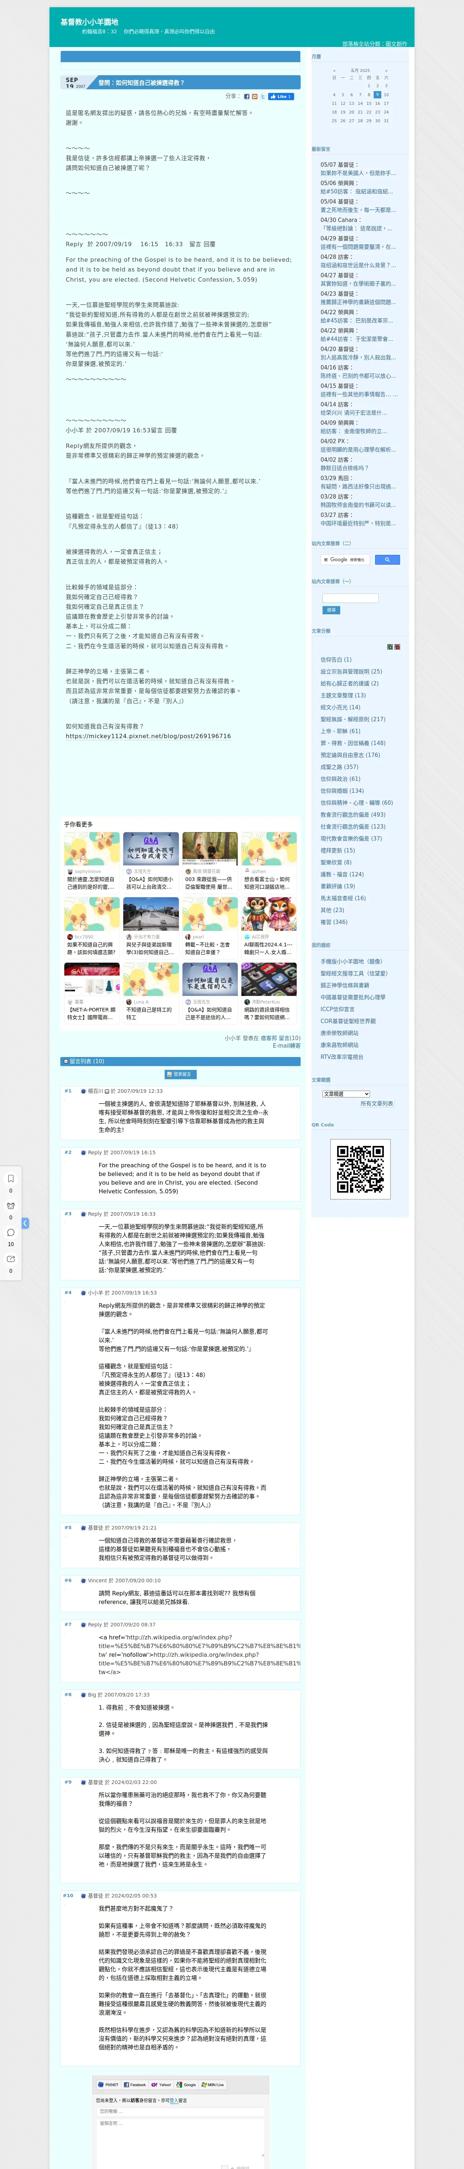This screenshot has width=464, height=2169.
Task: Open category 複習 (346)
Action: [x=334, y=922]
